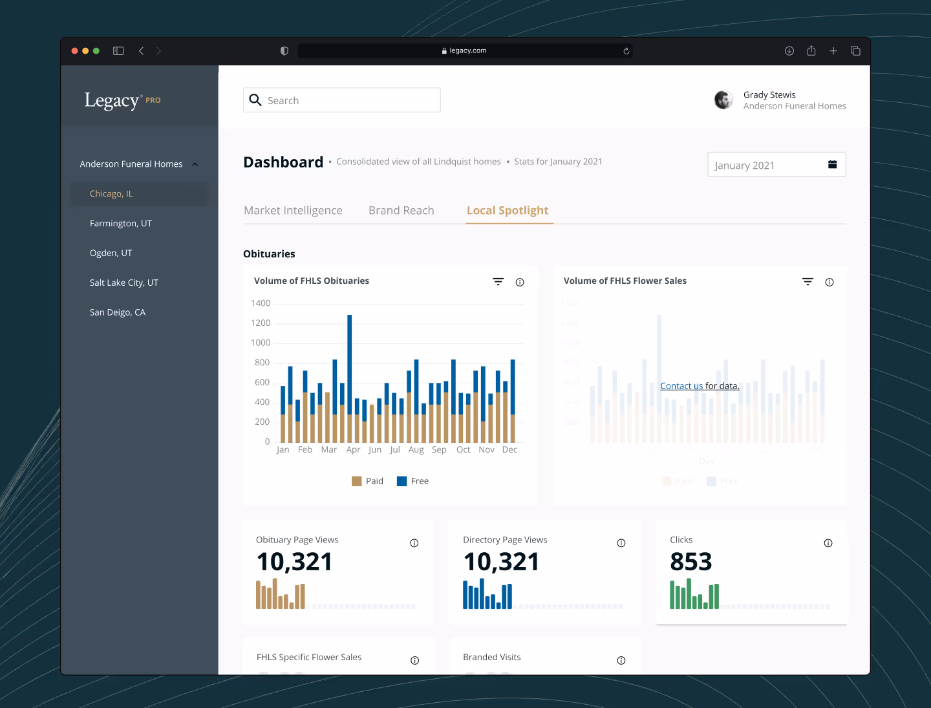This screenshot has height=708, width=931.
Task: Toggle the Free series in obituaries legend
Action: click(x=412, y=481)
